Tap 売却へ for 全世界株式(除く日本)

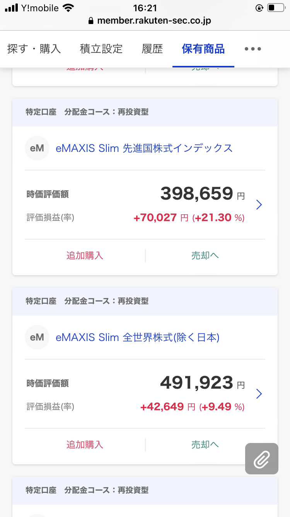[205, 445]
